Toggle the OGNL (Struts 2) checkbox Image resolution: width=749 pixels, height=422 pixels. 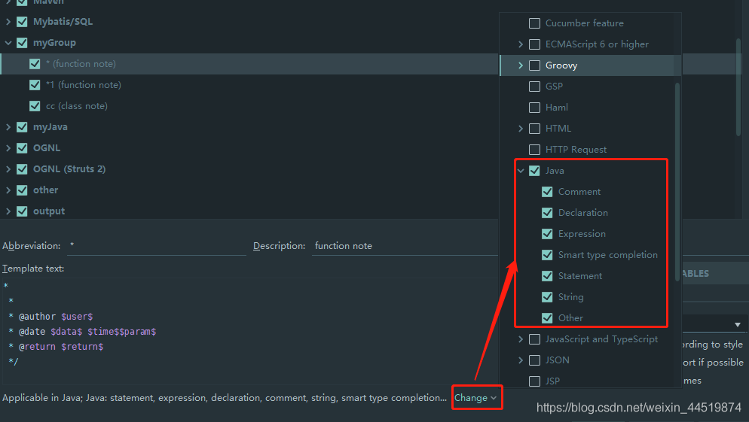coord(22,168)
